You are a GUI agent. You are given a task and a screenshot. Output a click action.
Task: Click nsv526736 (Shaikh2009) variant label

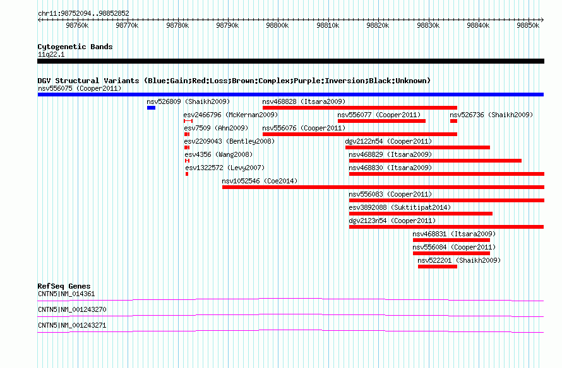[491, 115]
